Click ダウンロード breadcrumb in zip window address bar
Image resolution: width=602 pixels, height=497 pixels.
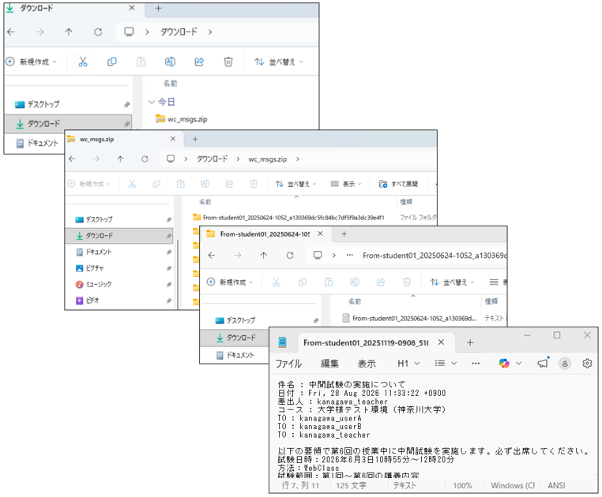213,159
